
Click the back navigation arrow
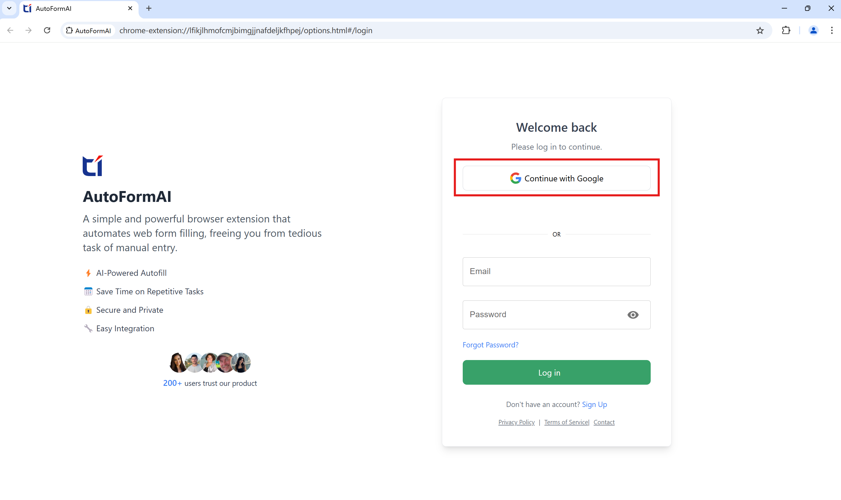click(10, 30)
